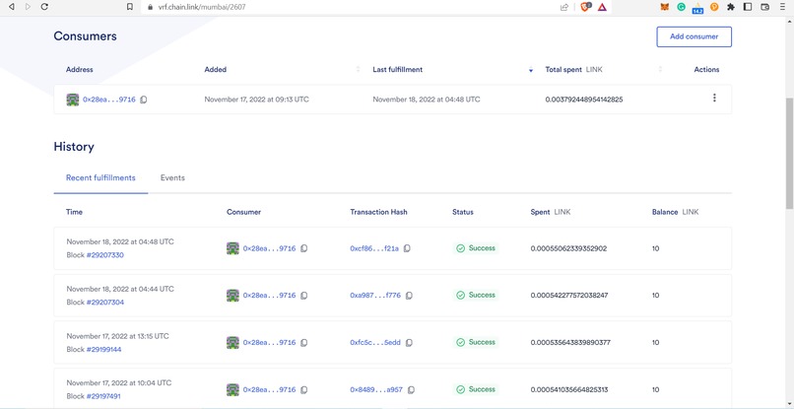
Task: Click the share icon in the address bar
Action: [x=564, y=7]
